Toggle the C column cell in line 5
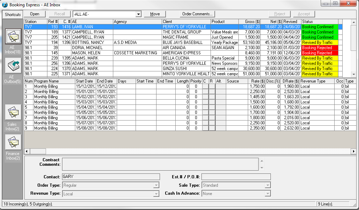 coord(205,107)
